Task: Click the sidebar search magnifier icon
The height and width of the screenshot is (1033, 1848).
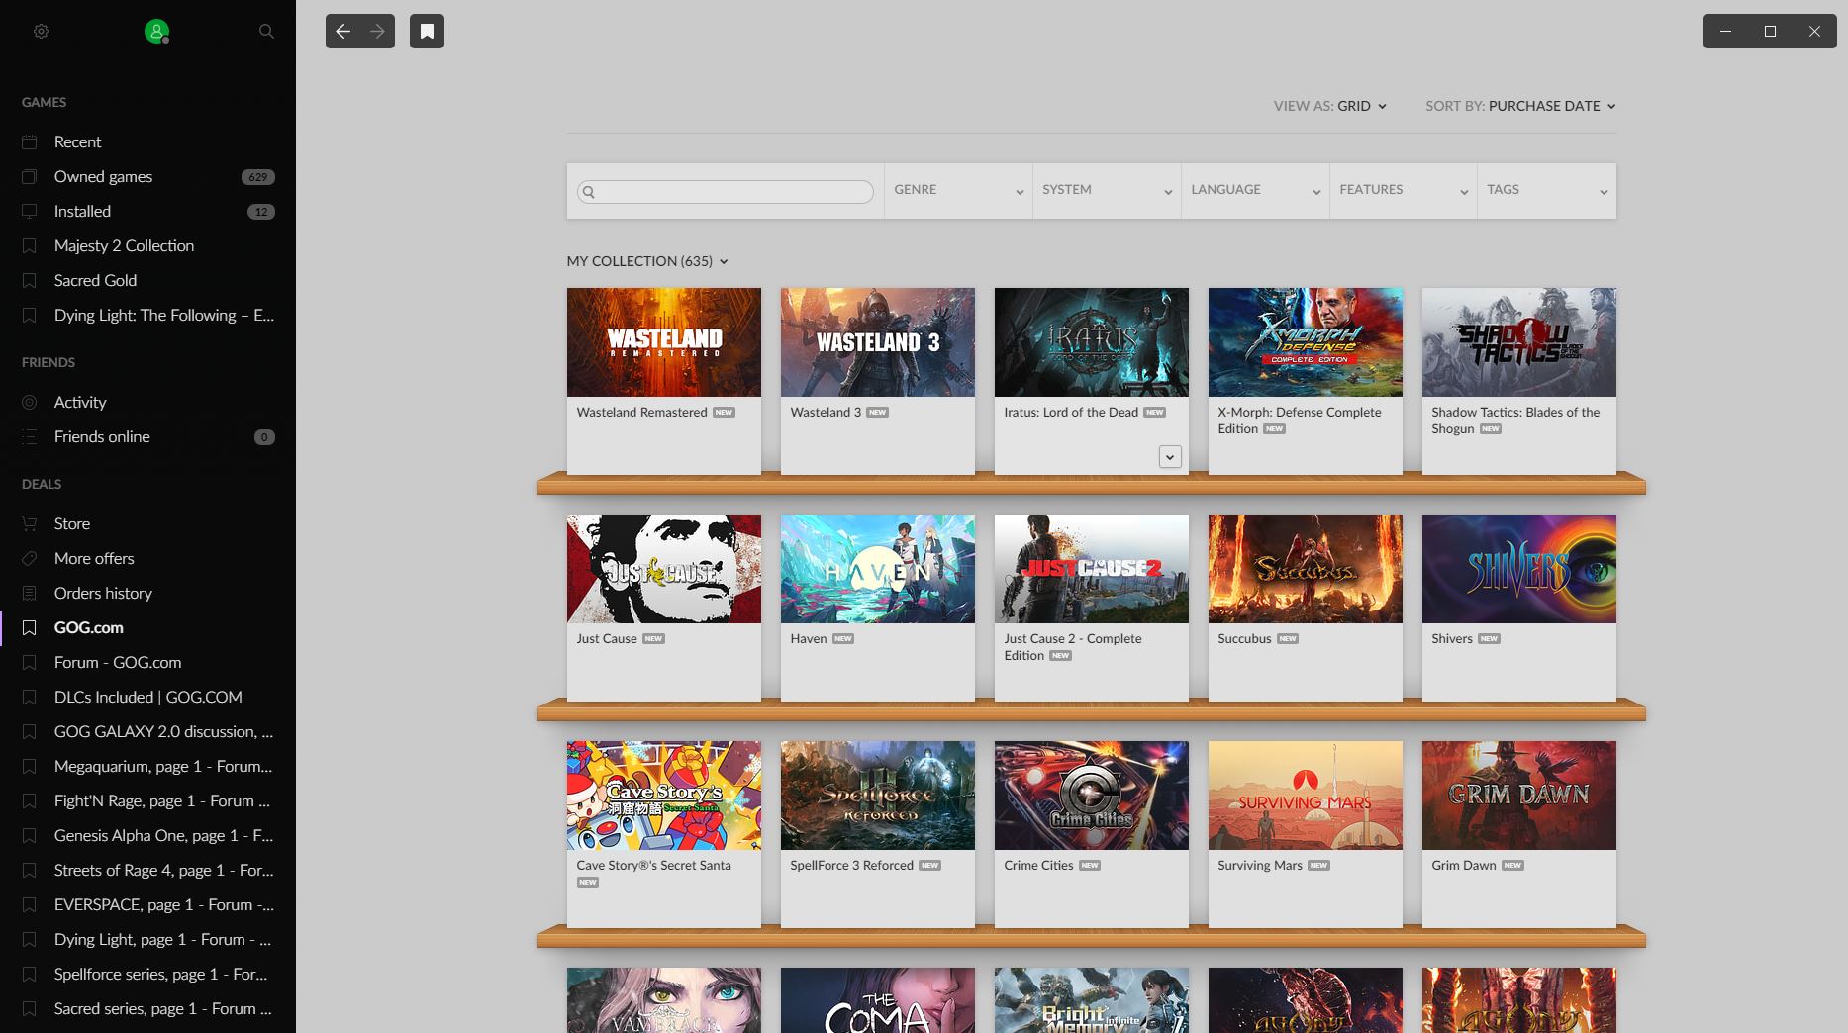Action: tap(266, 32)
